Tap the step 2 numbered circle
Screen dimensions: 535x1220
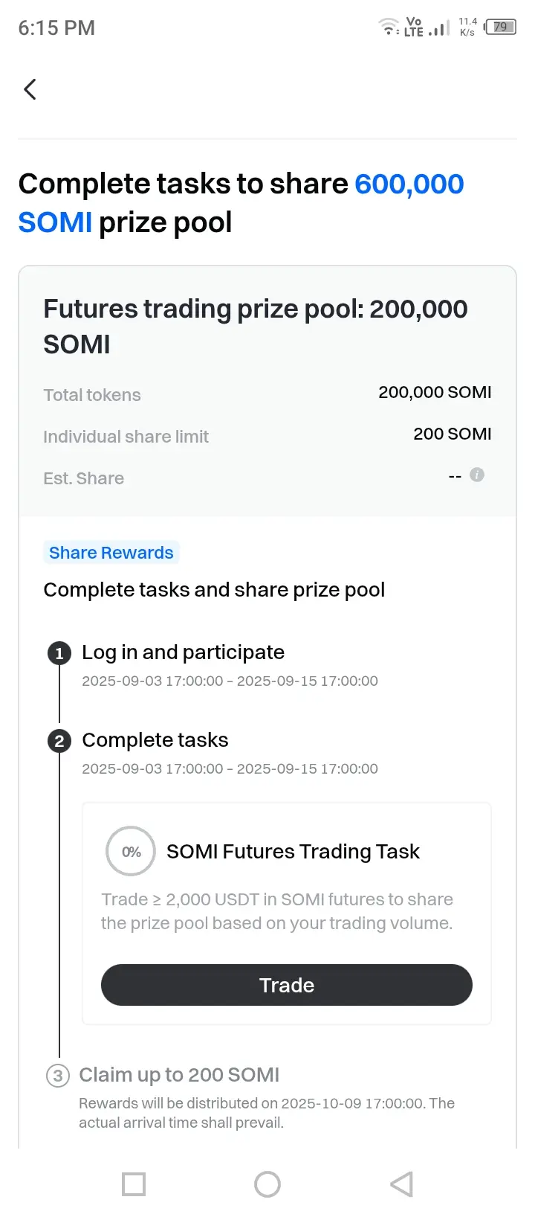click(59, 741)
